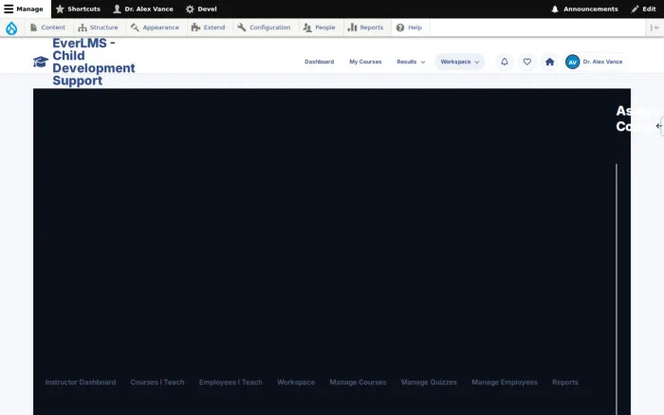The width and height of the screenshot is (664, 415).
Task: Click the graduation cap site logo
Action: 41,62
